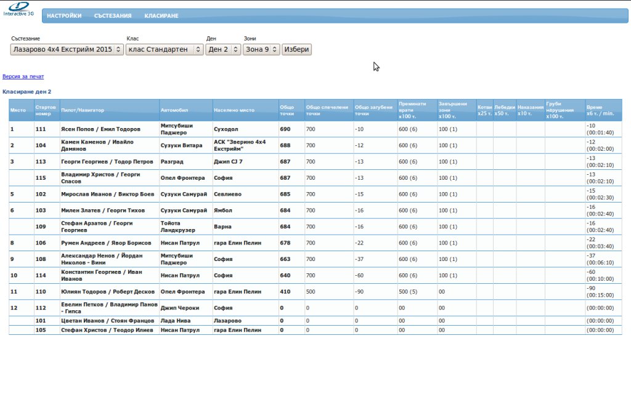The height and width of the screenshot is (394, 631).
Task: Click the Interactive 3G logo
Action: point(18,9)
